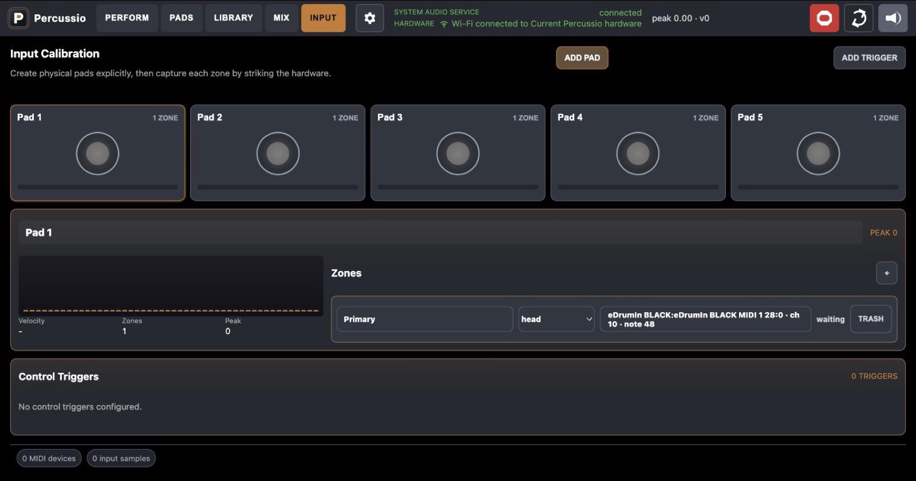Open the head zone type dropdown
916x481 pixels.
556,319
